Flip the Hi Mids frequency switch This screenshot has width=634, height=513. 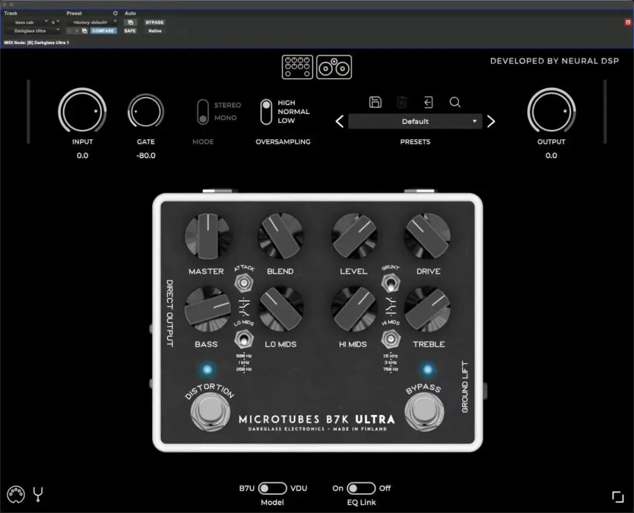pos(390,339)
